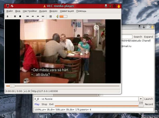Skip to next track in VLC
The width and height of the screenshot is (159, 118).
point(43,16)
